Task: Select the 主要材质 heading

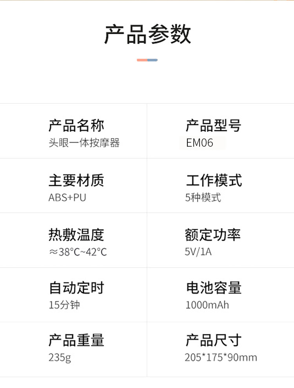Action: [x=76, y=181]
